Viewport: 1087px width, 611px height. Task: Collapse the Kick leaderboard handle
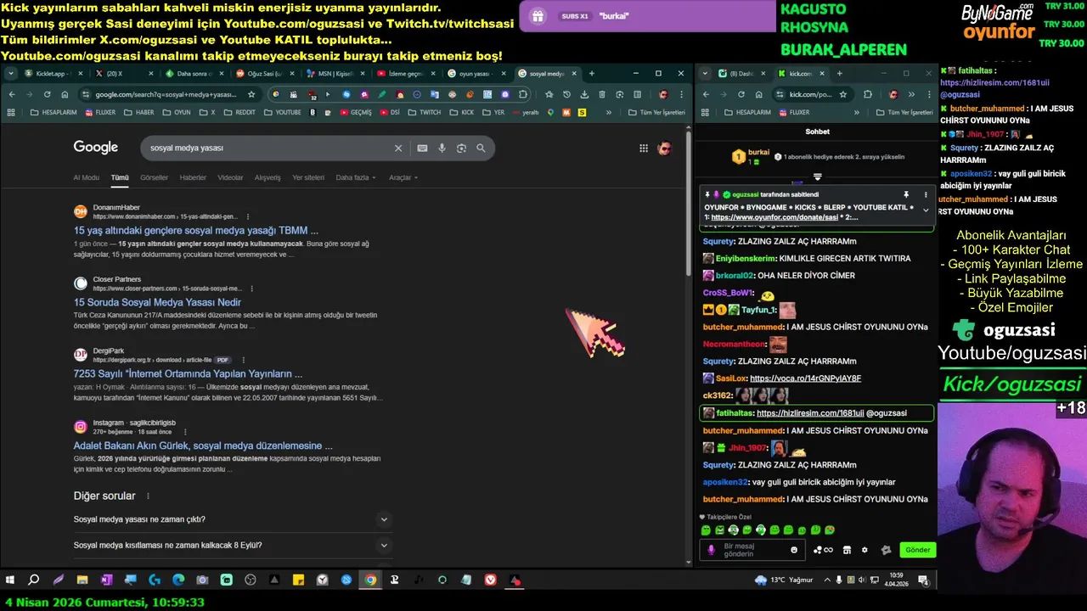[x=817, y=177]
